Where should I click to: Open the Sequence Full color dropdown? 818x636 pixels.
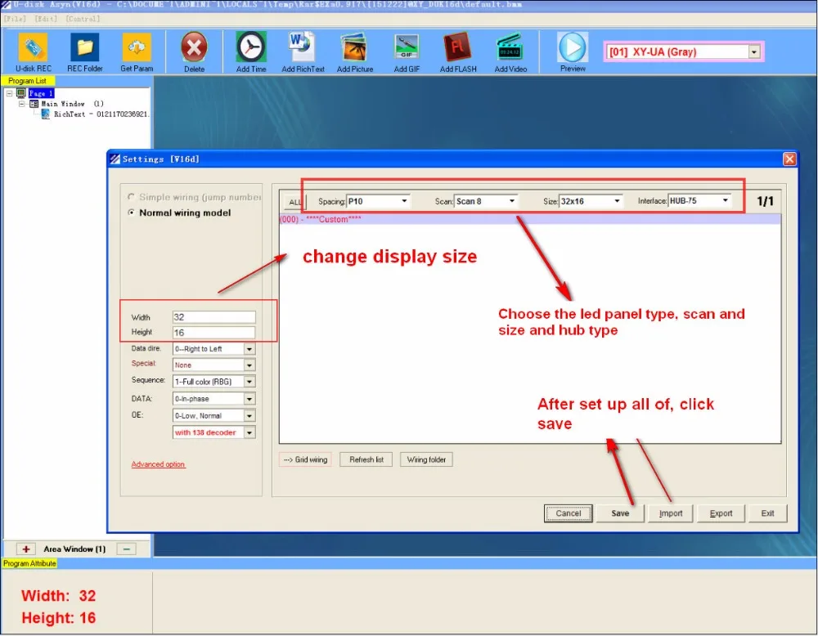click(x=249, y=382)
